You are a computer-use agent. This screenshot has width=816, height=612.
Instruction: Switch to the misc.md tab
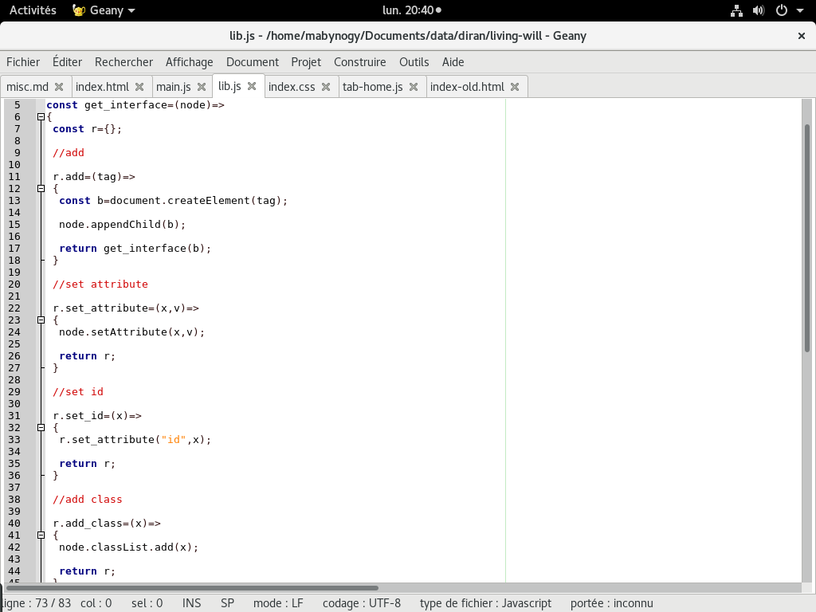point(28,87)
